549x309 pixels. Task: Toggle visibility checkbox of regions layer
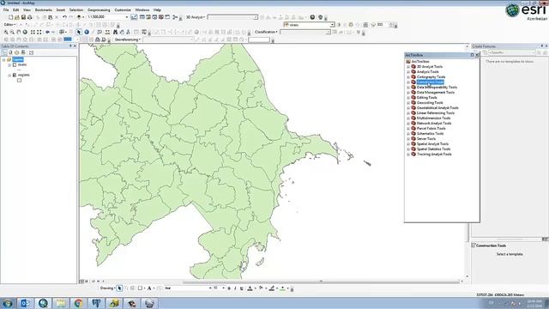(x=15, y=75)
